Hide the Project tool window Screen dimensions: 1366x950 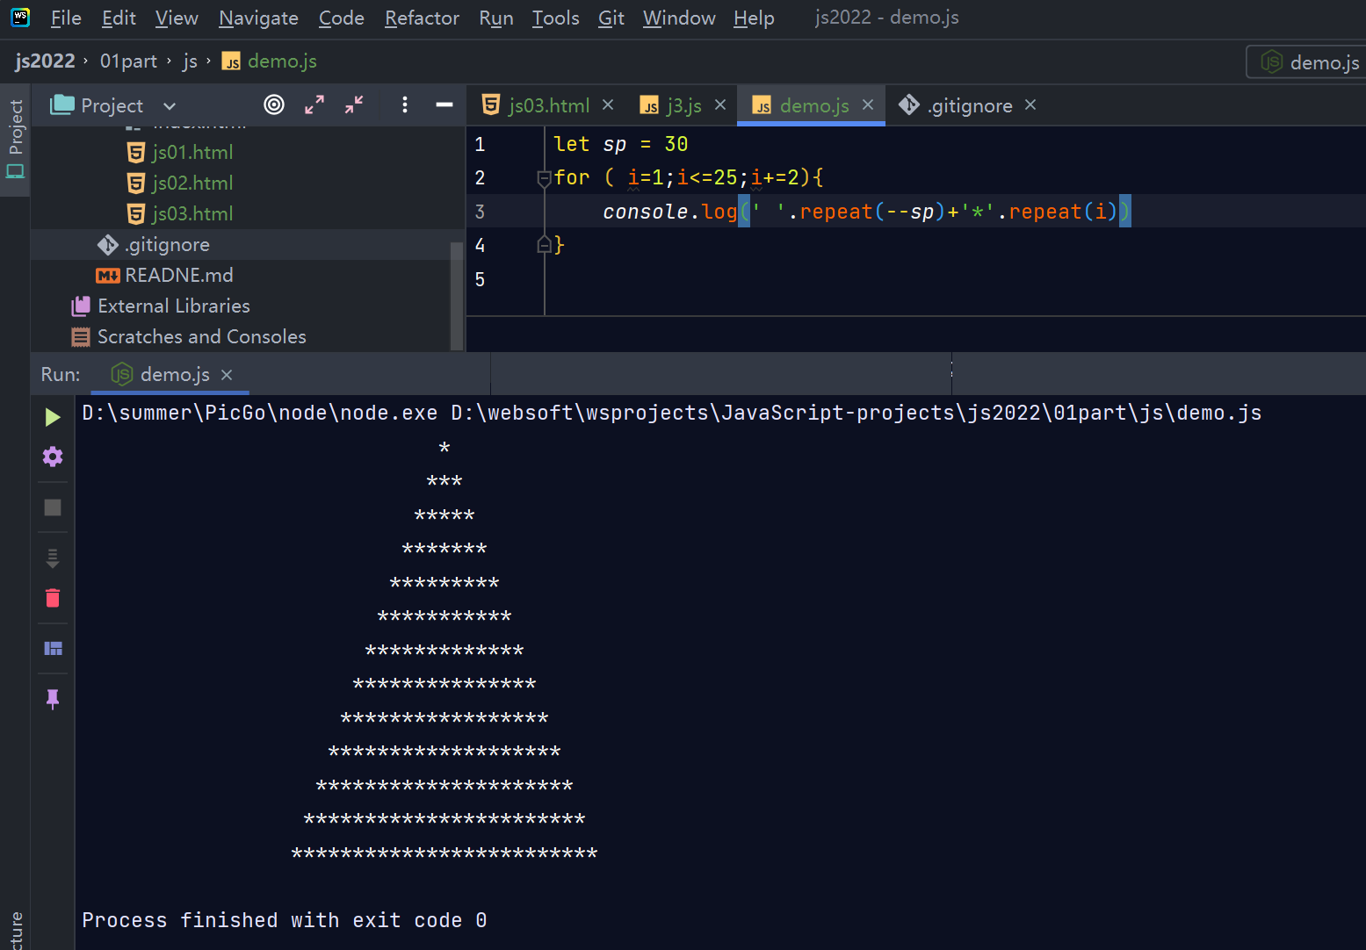(x=444, y=104)
